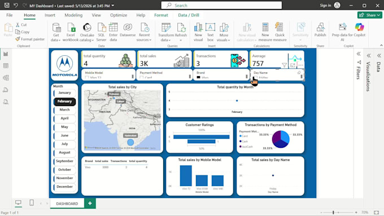Fit report page to window
This screenshot has width=384, height=216.
377,212
